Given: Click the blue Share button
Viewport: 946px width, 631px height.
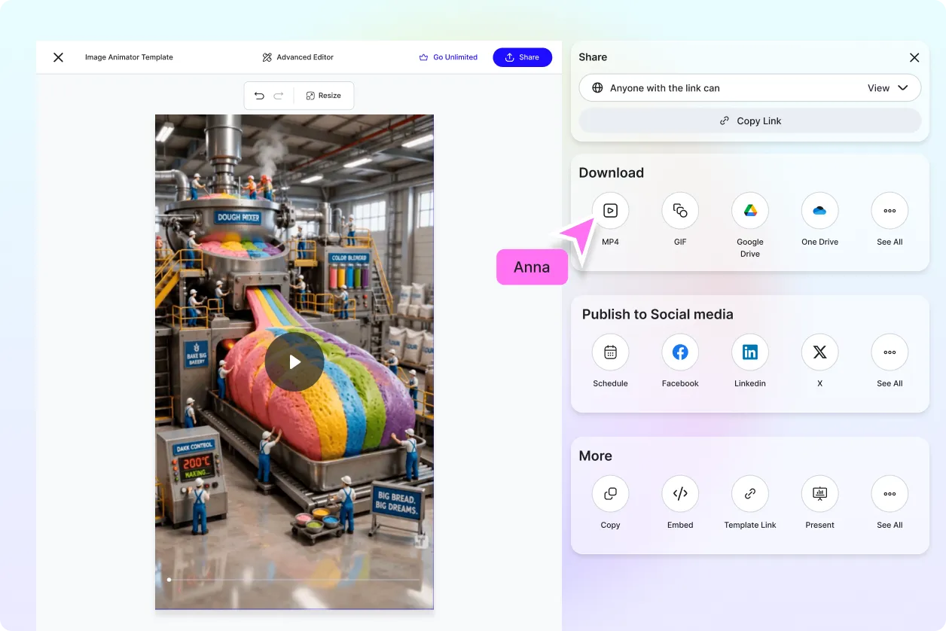Looking at the screenshot, I should click(523, 57).
